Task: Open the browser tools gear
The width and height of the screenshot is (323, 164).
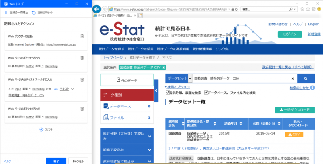Action: pyautogui.click(x=314, y=9)
